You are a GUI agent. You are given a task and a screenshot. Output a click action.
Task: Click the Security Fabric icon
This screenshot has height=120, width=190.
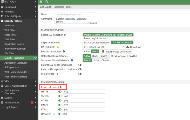click(2, 102)
